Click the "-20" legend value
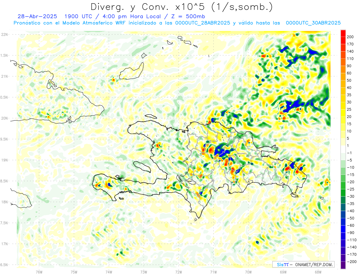 coord(350,182)
